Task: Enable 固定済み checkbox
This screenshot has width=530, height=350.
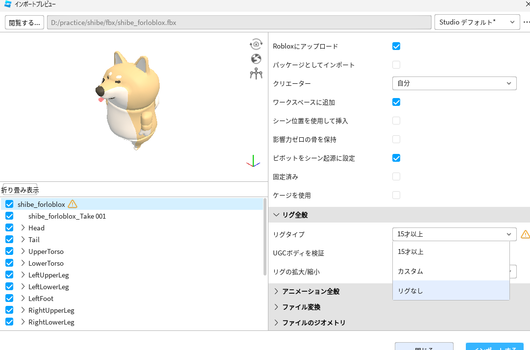Action: coord(396,176)
